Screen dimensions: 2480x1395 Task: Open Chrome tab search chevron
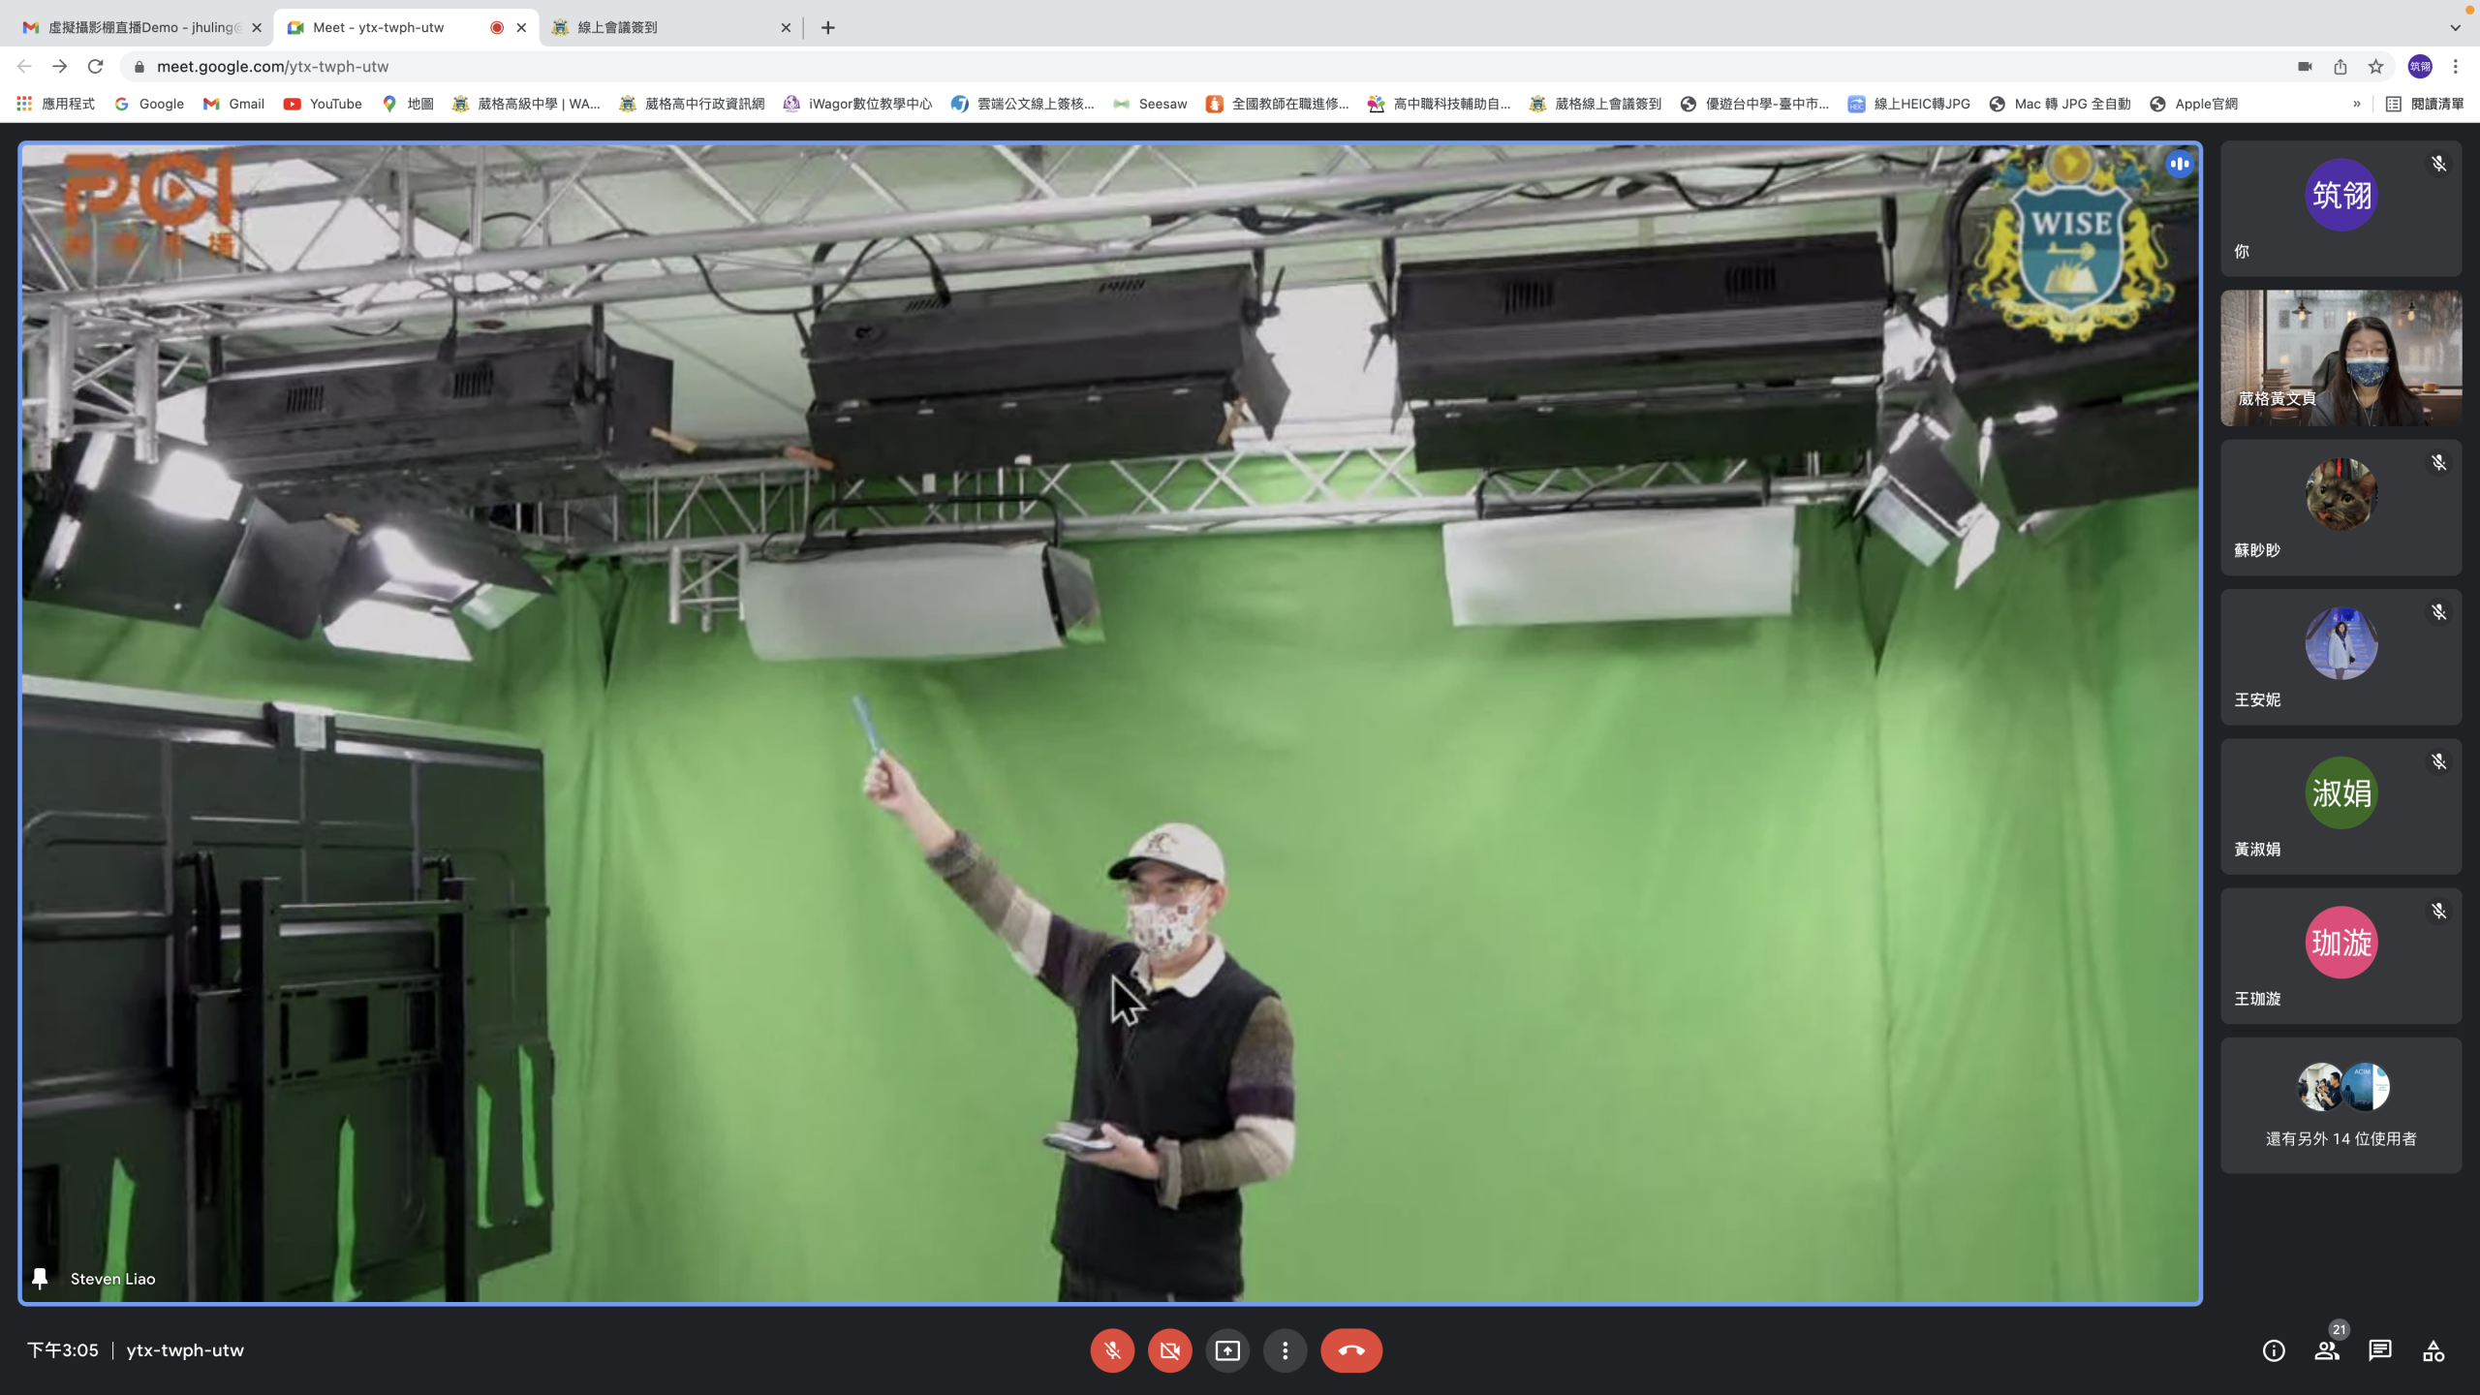click(2455, 27)
